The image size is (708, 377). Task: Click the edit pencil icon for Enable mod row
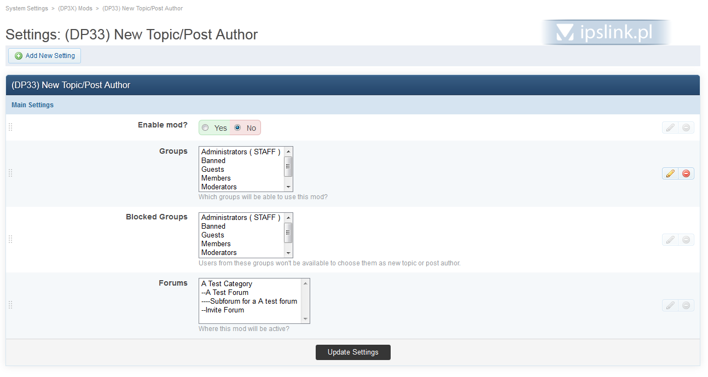point(670,128)
